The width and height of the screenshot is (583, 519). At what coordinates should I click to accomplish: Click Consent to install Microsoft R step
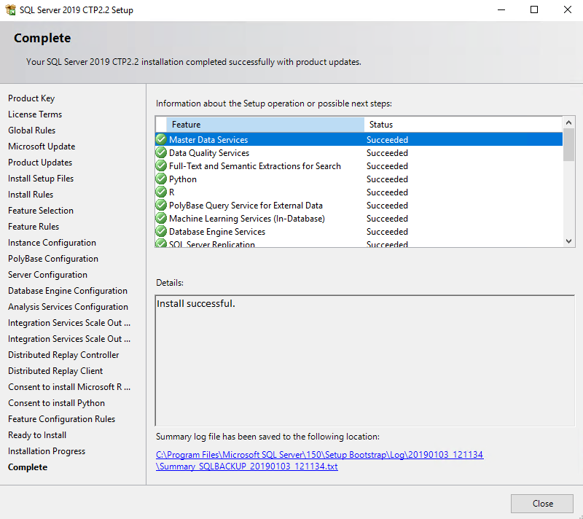click(x=69, y=387)
